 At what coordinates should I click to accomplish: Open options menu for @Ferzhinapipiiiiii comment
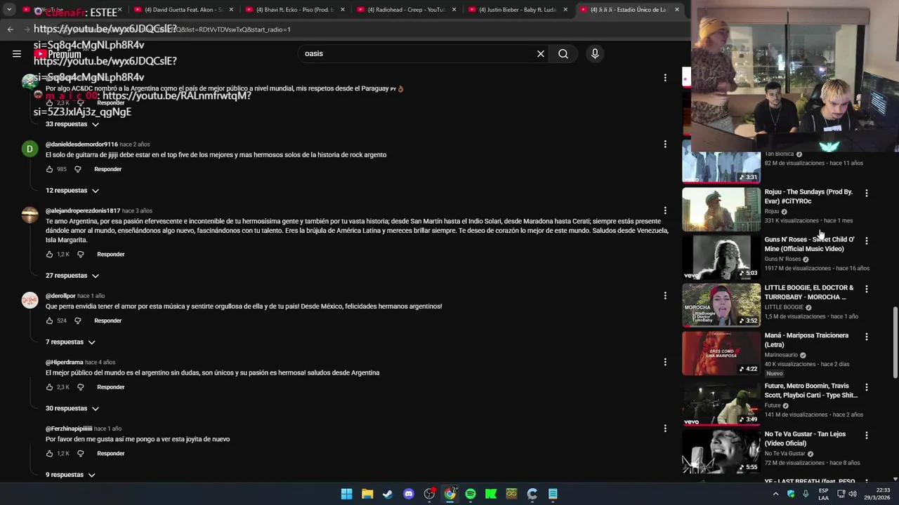pos(665,429)
